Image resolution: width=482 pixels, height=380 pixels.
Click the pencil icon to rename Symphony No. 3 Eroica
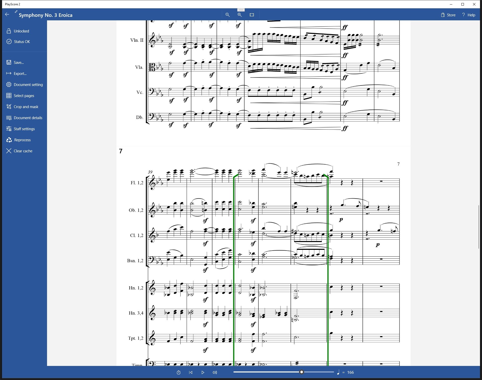click(x=16, y=11)
